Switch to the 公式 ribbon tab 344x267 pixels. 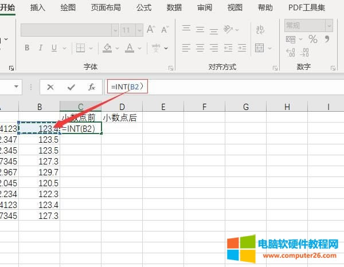pyautogui.click(x=144, y=7)
